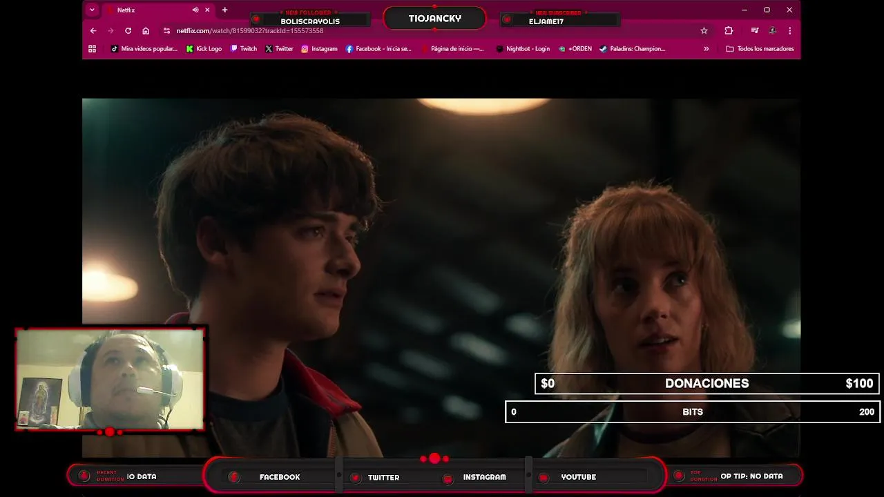Click the 'OP TIP: NO DATA' label
The height and width of the screenshot is (497, 884).
[751, 476]
